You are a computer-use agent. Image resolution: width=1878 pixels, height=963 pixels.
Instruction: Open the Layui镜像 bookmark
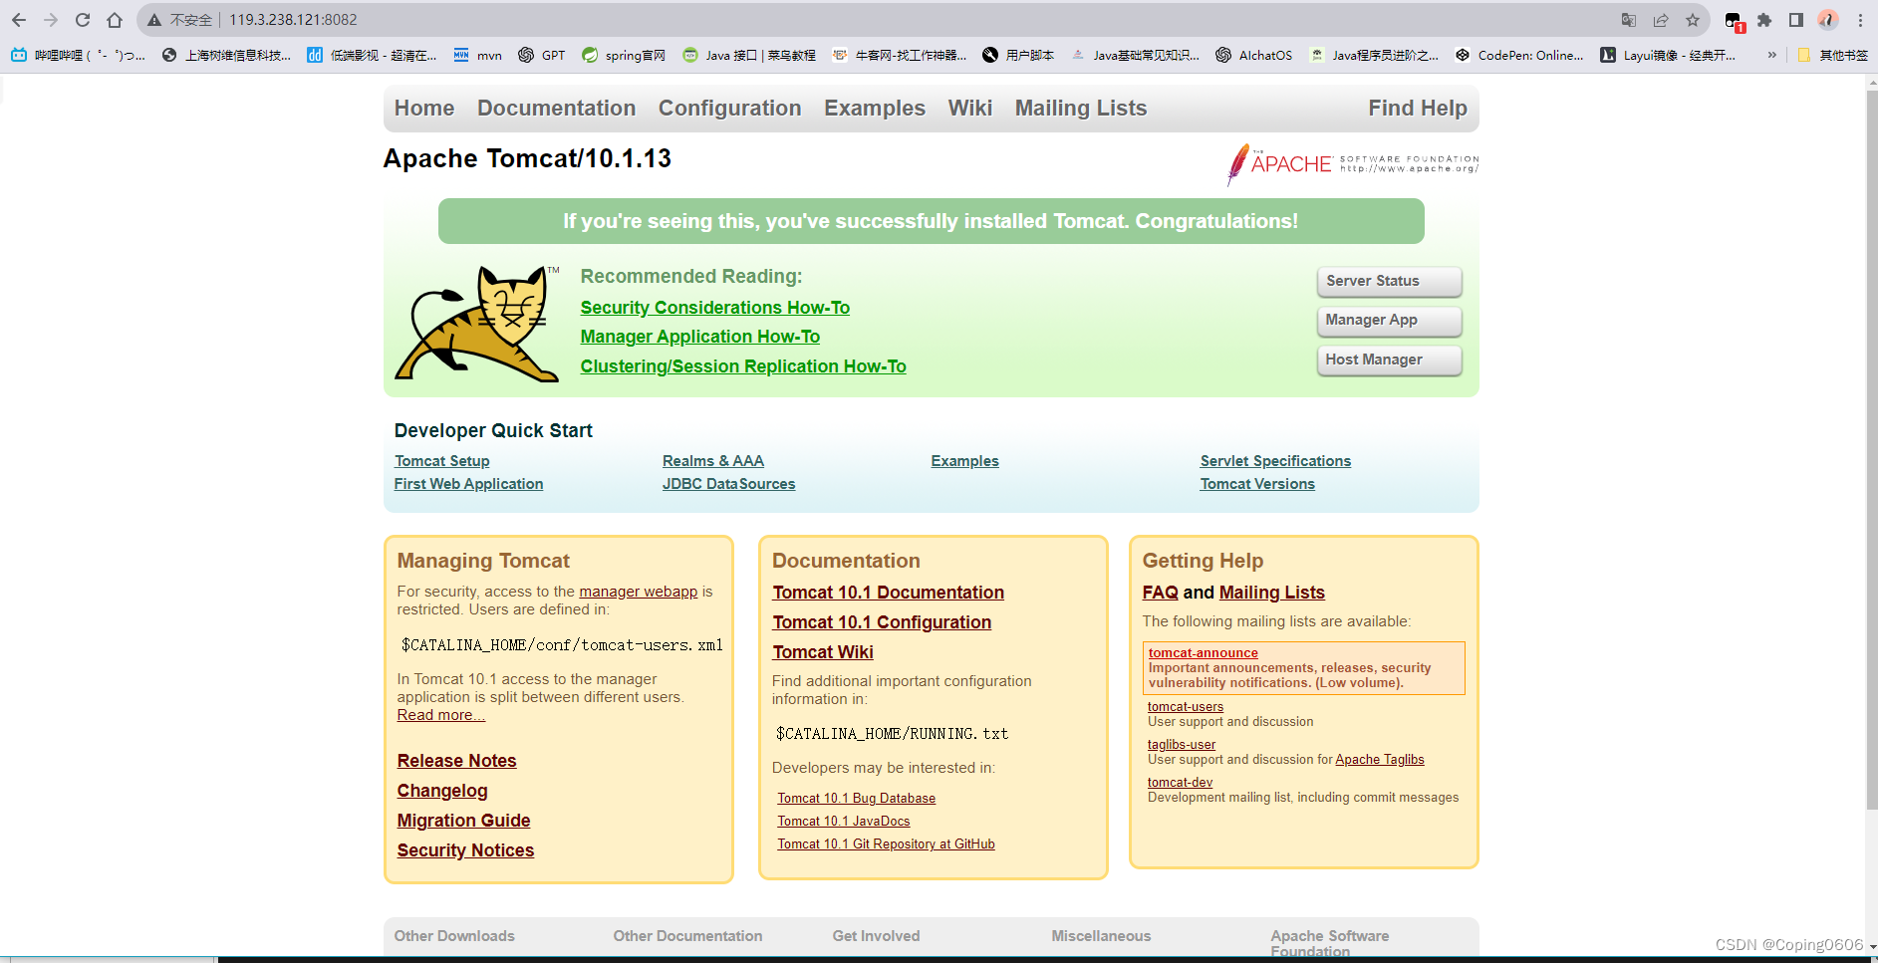tap(1669, 56)
